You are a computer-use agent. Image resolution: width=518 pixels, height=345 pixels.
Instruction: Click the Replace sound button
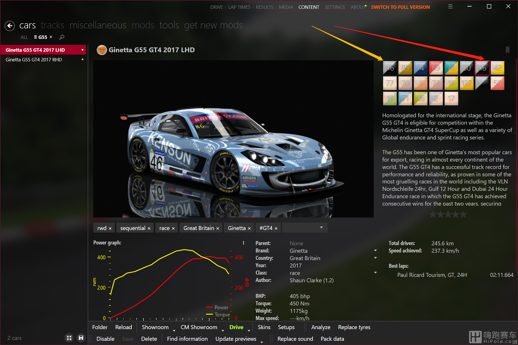tap(295, 339)
